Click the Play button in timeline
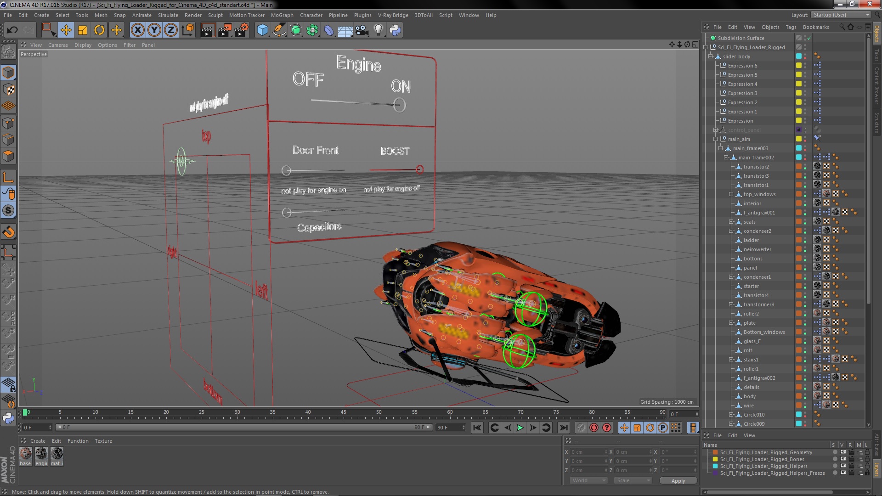The width and height of the screenshot is (882, 496). click(x=520, y=428)
